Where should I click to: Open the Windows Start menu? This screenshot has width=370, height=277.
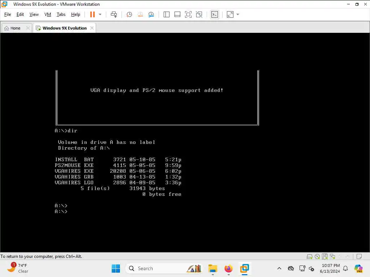click(116, 268)
